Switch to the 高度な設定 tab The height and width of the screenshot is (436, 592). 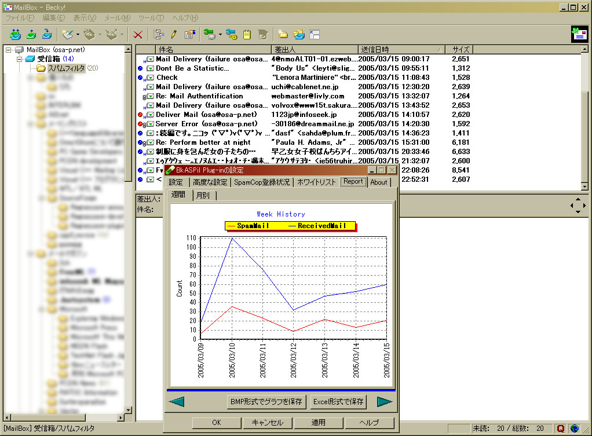pos(210,182)
